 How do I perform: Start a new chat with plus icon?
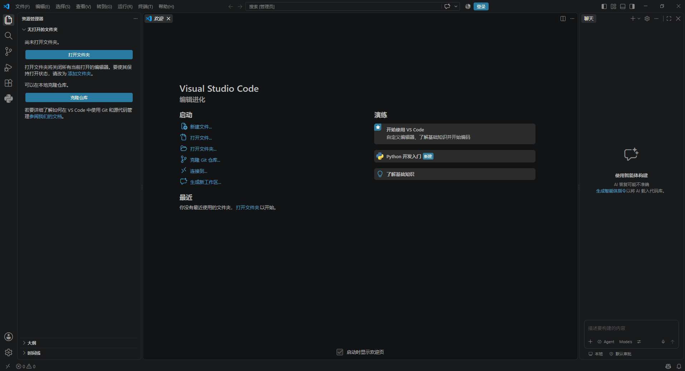(x=633, y=19)
